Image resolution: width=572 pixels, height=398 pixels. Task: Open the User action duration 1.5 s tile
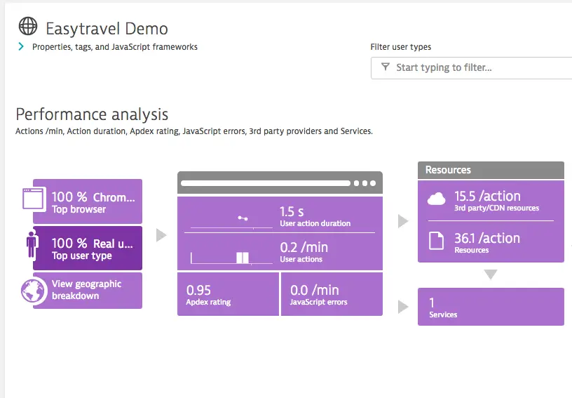[280, 215]
